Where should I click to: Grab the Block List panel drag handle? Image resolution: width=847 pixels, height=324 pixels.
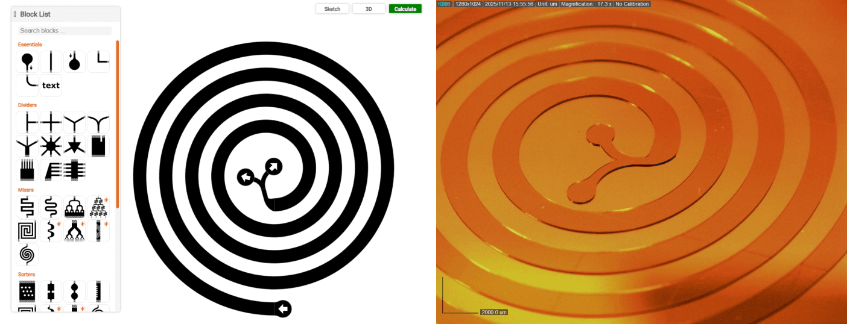15,14
